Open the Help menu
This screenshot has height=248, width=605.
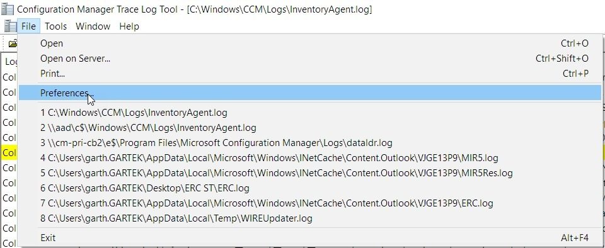pos(129,26)
